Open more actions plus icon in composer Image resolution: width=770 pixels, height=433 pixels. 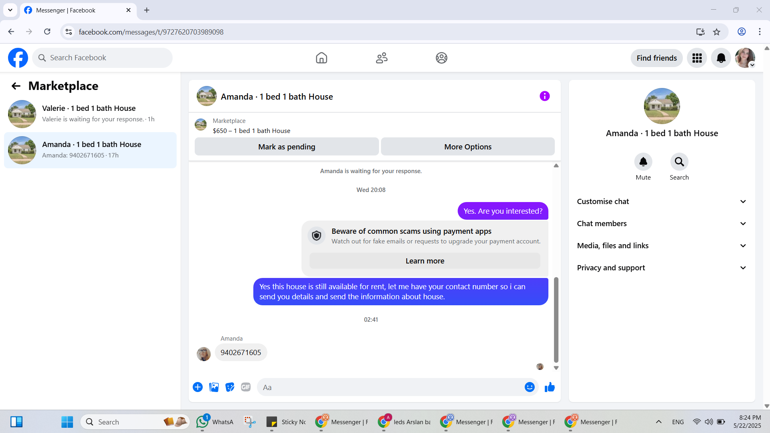198,387
